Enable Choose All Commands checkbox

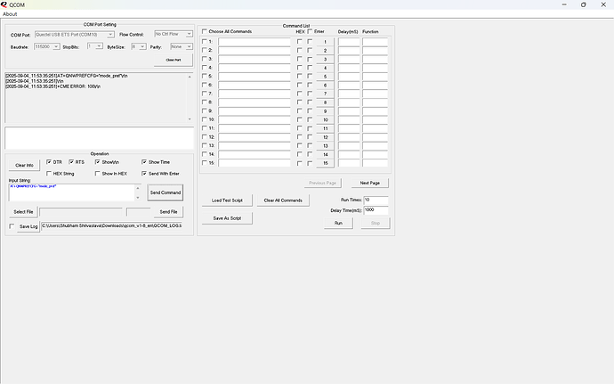pos(205,31)
